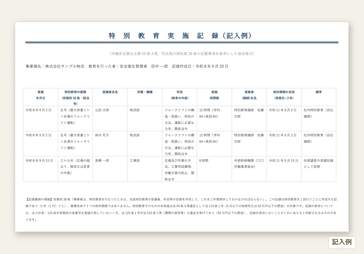The image size is (364, 254).
Task: Click the 科目（教育の内容）column header
Action: 180,97
